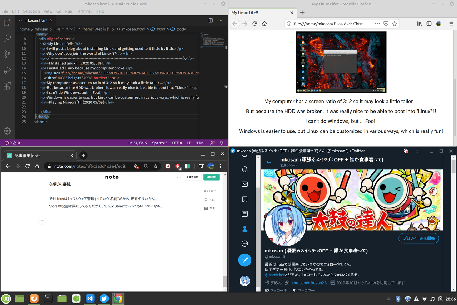Click the desktop screenshot image in Firefox page

(341, 62)
